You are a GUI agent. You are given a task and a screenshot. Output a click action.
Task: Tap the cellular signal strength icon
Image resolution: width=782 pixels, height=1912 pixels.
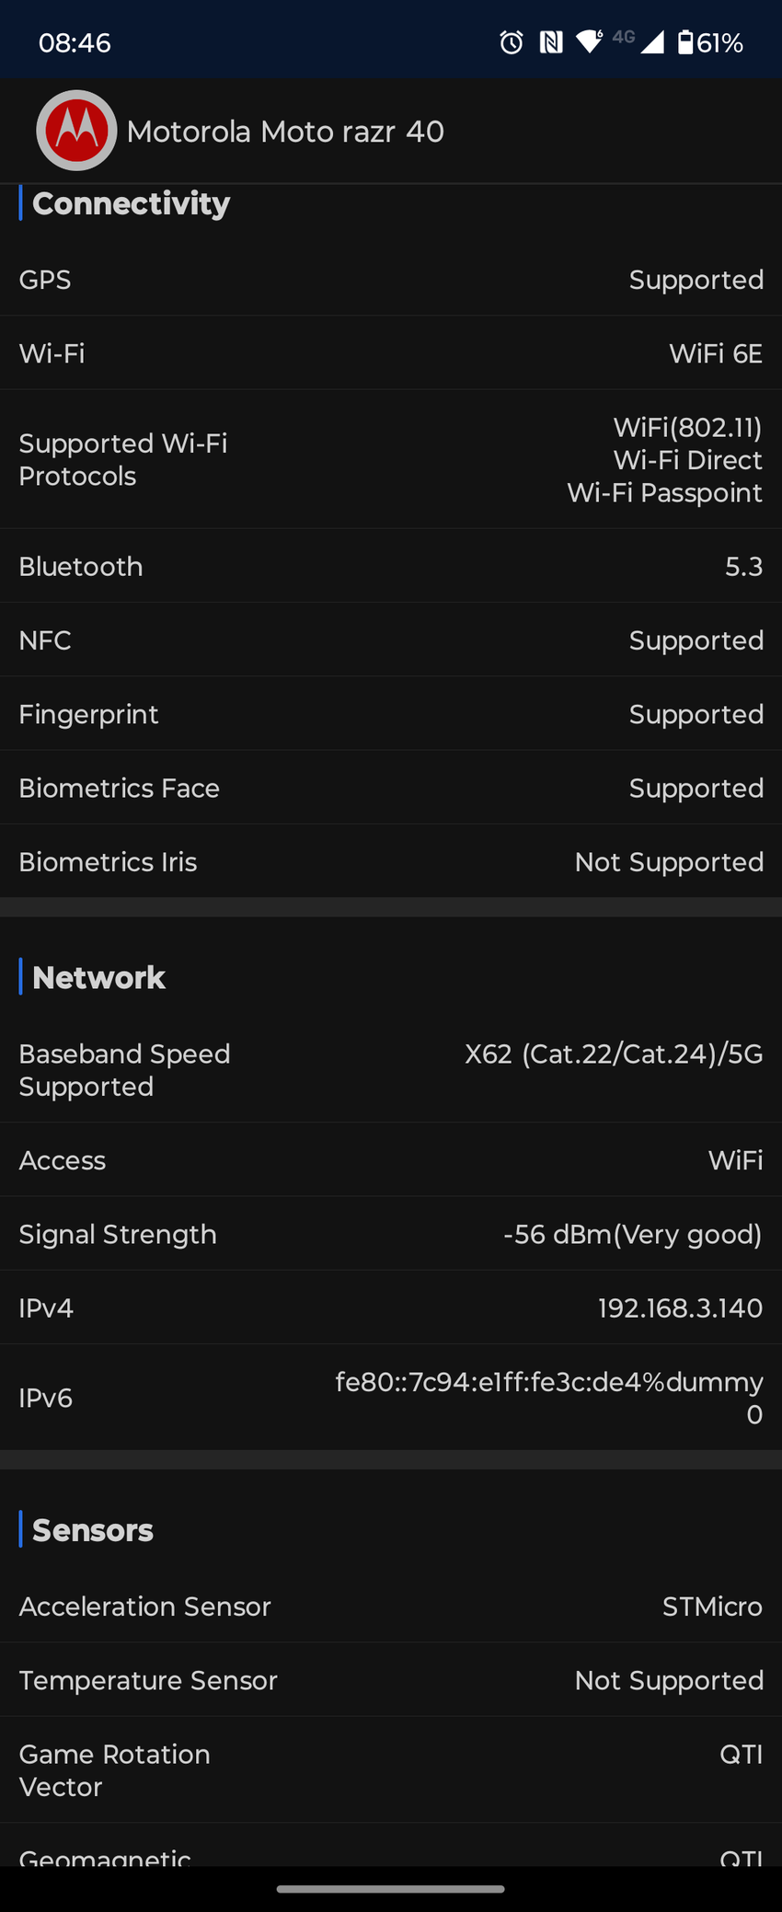pyautogui.click(x=652, y=42)
